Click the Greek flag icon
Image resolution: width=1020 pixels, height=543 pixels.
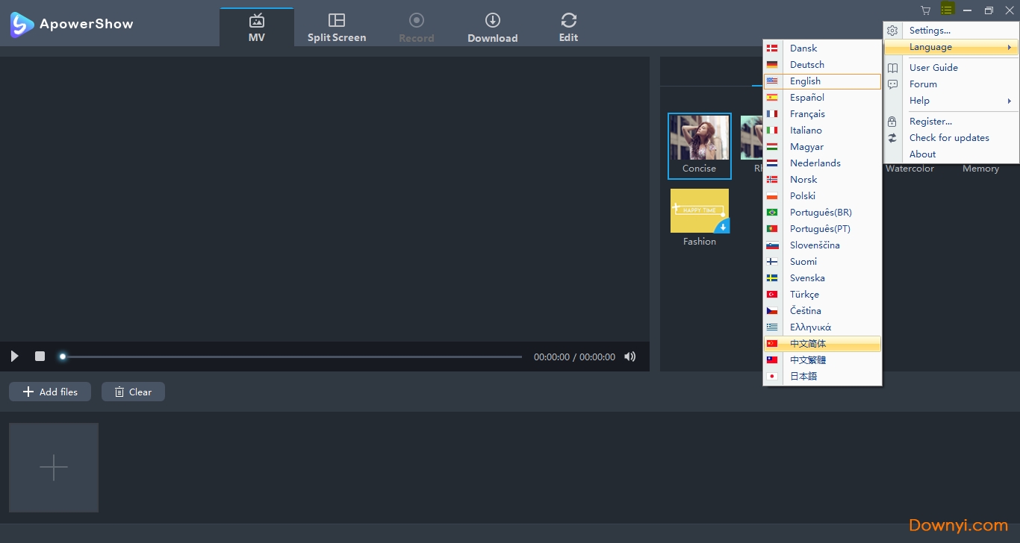click(772, 327)
